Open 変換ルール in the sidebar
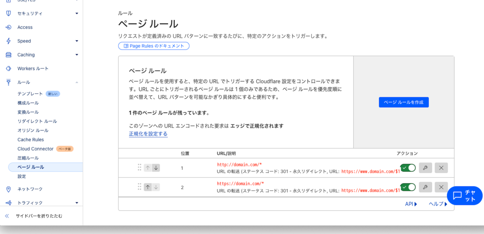Image resolution: width=484 pixels, height=234 pixels. [28, 112]
